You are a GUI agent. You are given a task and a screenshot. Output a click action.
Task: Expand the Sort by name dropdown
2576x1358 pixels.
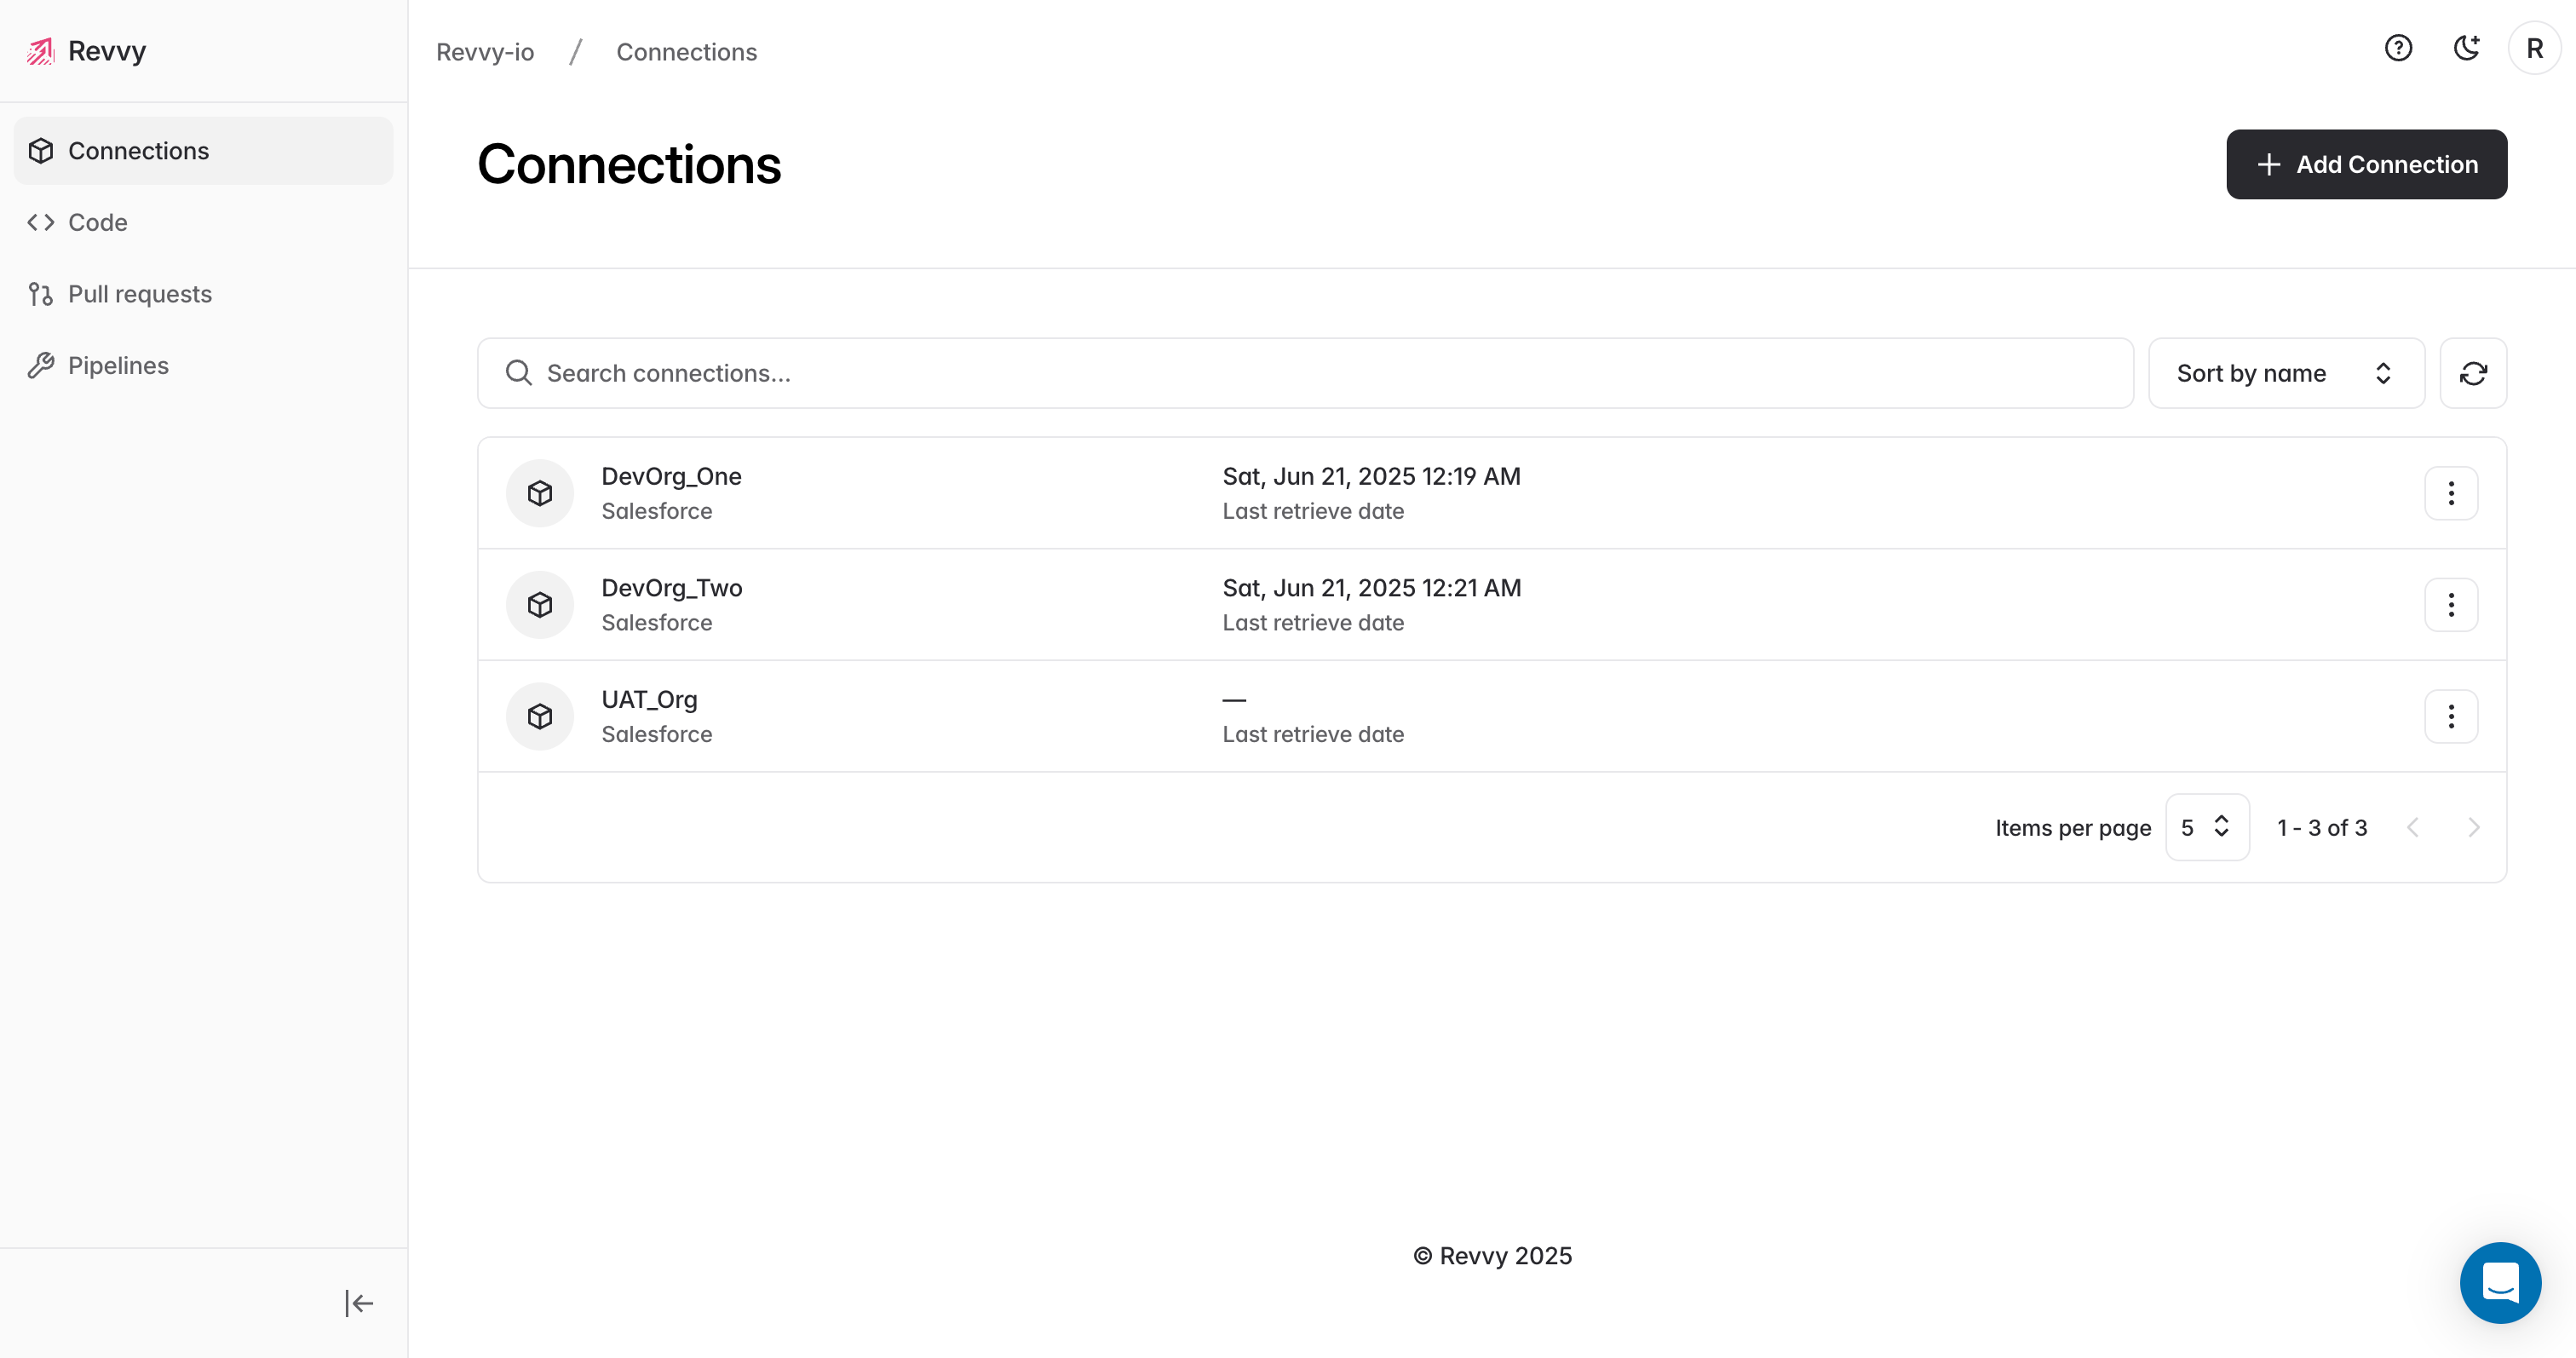coord(2286,373)
